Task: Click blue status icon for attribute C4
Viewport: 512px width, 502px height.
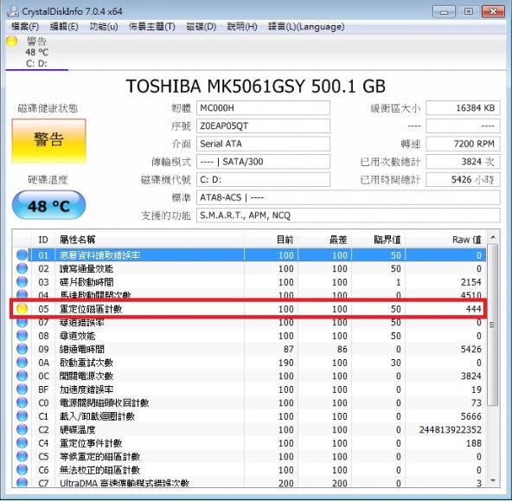Action: point(22,443)
